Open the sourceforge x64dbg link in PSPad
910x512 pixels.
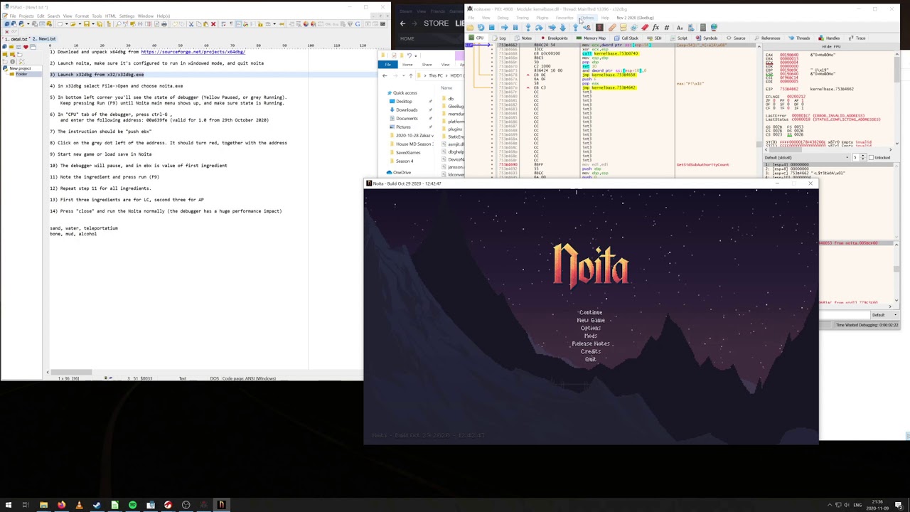click(x=193, y=52)
